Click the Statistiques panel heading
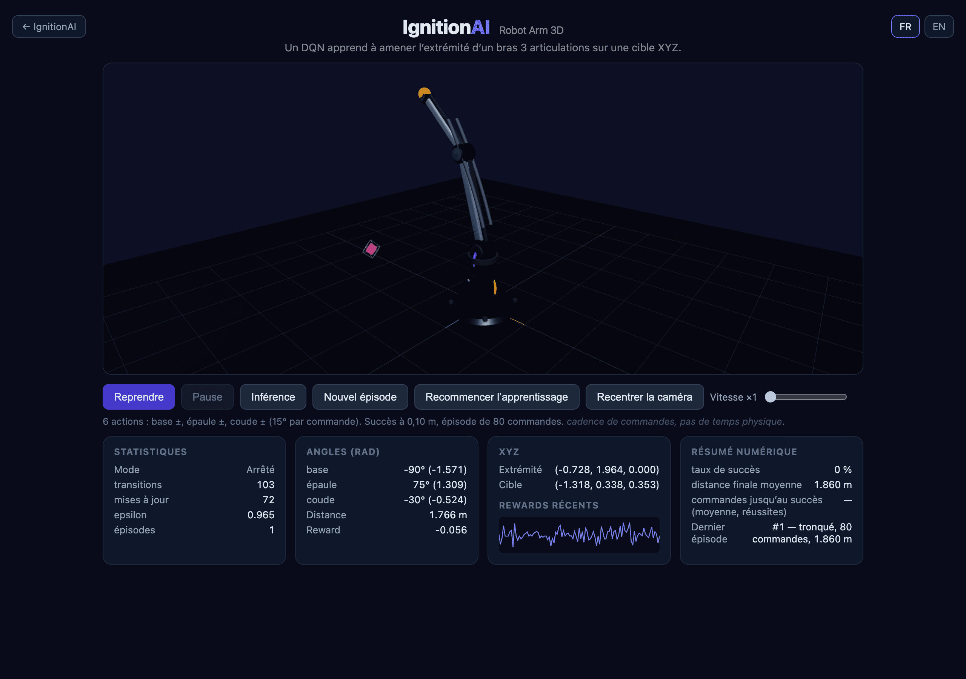Viewport: 966px width, 679px height. point(150,452)
